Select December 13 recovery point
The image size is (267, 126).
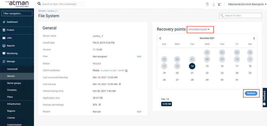[177, 66]
